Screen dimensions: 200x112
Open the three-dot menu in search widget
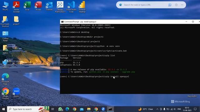(182, 5)
